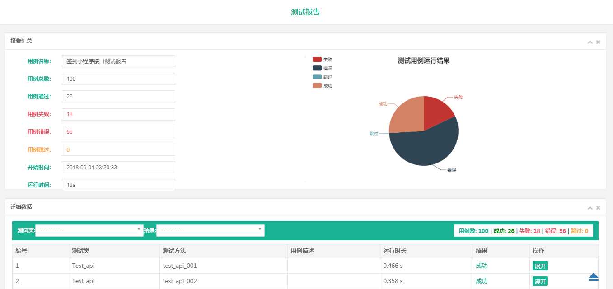Click the 详细数据 panel title
This screenshot has width=613, height=289.
pos(21,207)
